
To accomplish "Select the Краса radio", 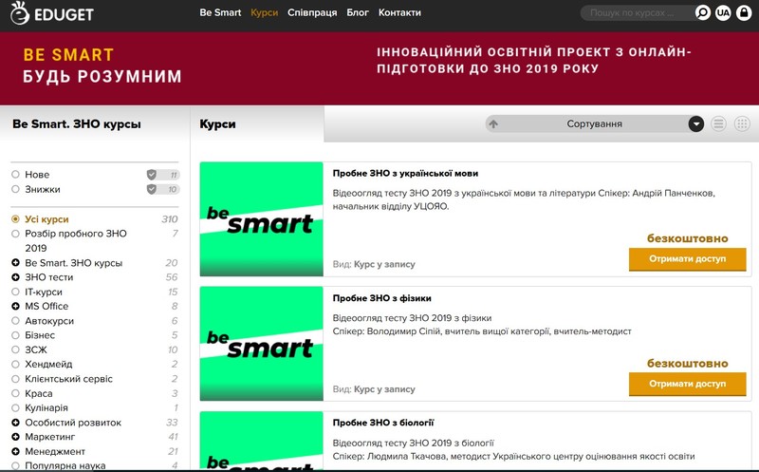I will (15, 393).
